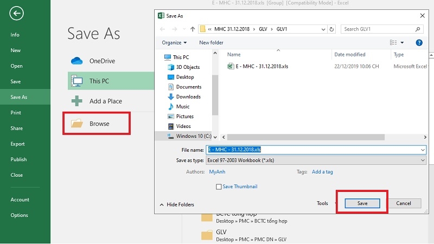
Task: Open Options in backstage menu
Action: 19,215
